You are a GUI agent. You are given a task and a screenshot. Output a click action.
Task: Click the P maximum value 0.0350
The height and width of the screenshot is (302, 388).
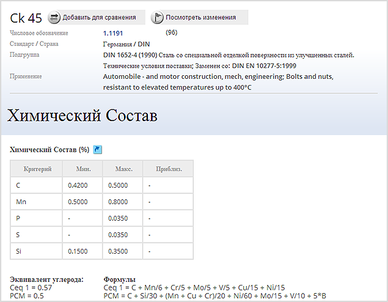(x=118, y=219)
